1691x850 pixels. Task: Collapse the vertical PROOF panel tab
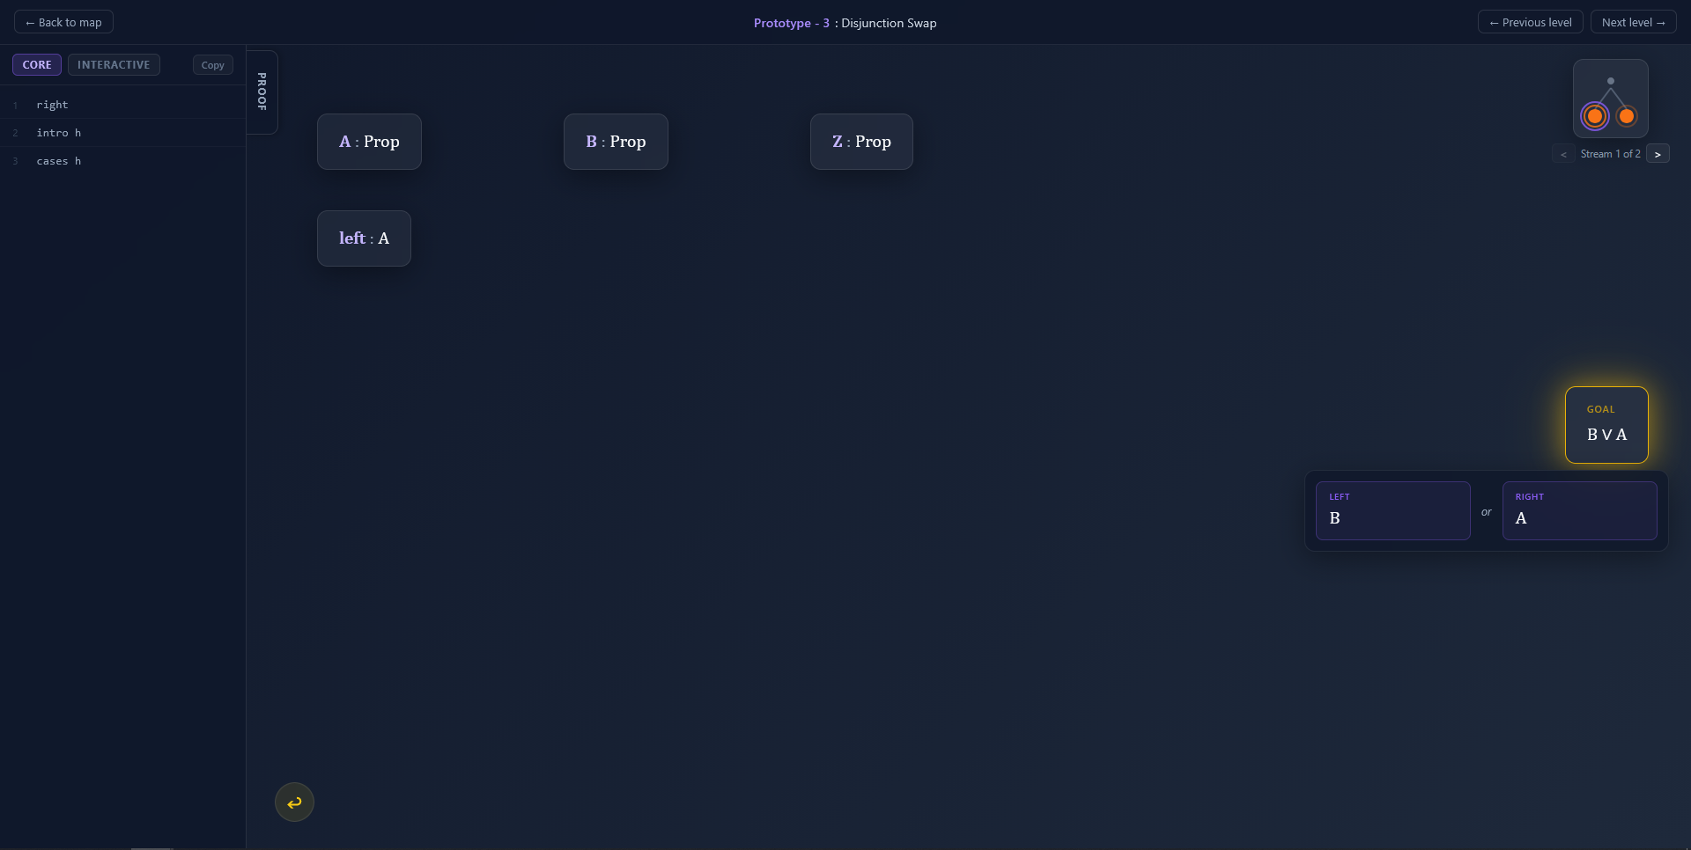tap(262, 92)
